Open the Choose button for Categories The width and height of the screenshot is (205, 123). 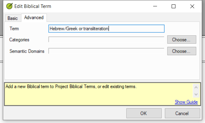pos(181,40)
